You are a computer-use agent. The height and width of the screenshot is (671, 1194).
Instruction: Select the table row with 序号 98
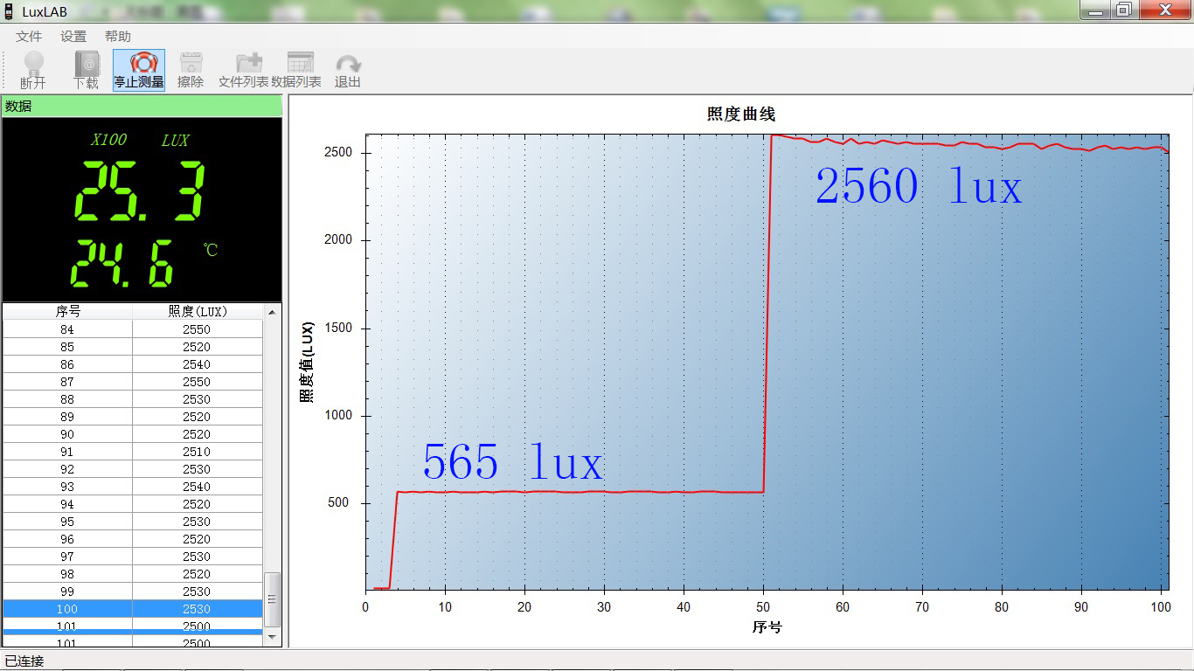point(133,574)
